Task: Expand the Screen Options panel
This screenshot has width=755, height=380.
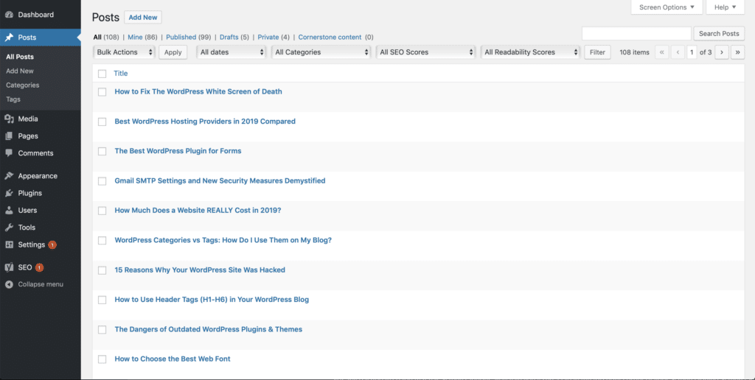Action: tap(667, 7)
